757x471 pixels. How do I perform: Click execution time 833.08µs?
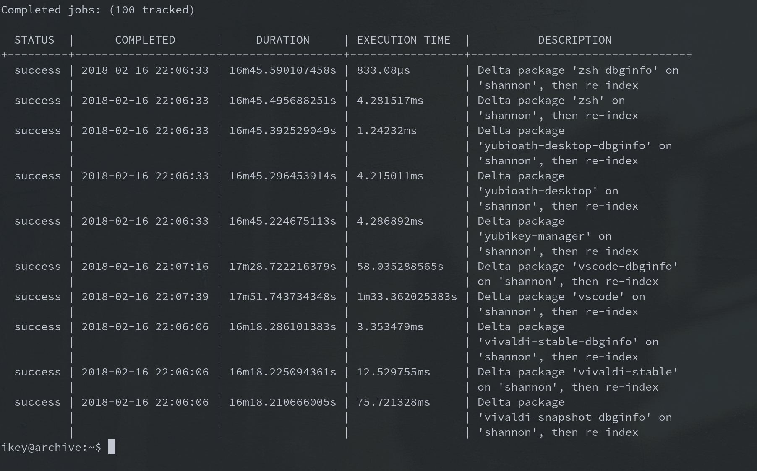384,70
